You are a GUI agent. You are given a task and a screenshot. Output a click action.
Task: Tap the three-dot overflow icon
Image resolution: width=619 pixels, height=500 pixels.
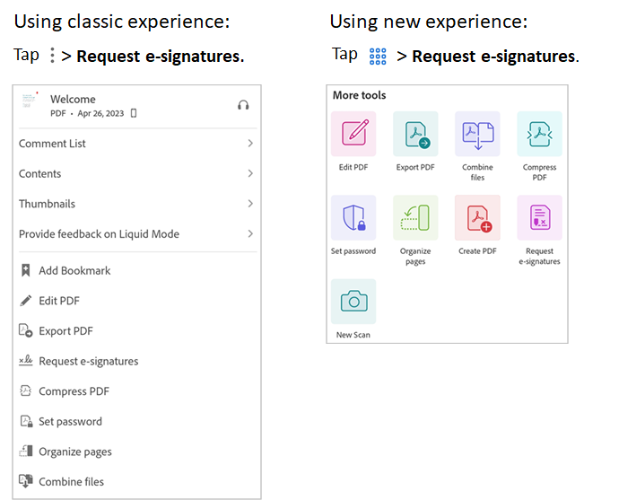pyautogui.click(x=52, y=56)
